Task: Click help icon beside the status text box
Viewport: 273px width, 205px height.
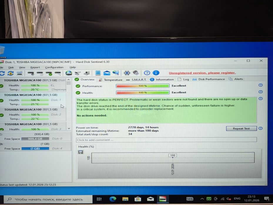Action: (260, 99)
